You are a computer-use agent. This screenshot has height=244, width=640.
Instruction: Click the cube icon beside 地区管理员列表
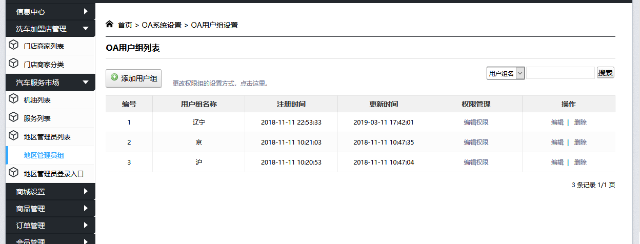pos(13,136)
